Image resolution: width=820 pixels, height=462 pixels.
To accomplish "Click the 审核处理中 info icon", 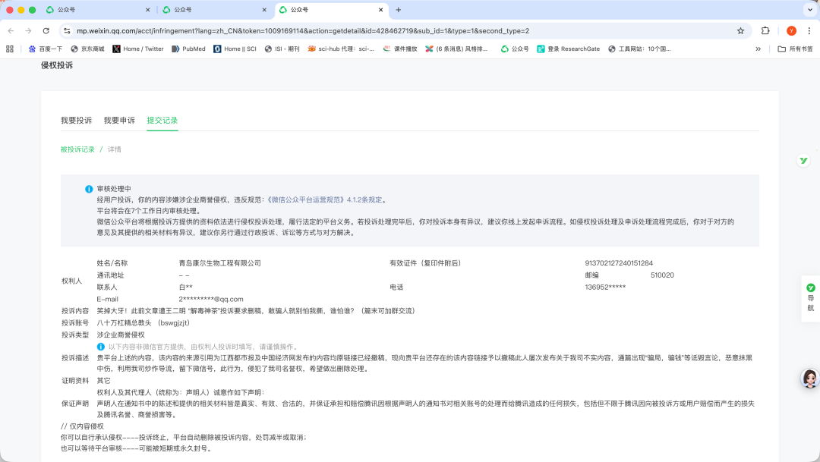I will coord(89,189).
